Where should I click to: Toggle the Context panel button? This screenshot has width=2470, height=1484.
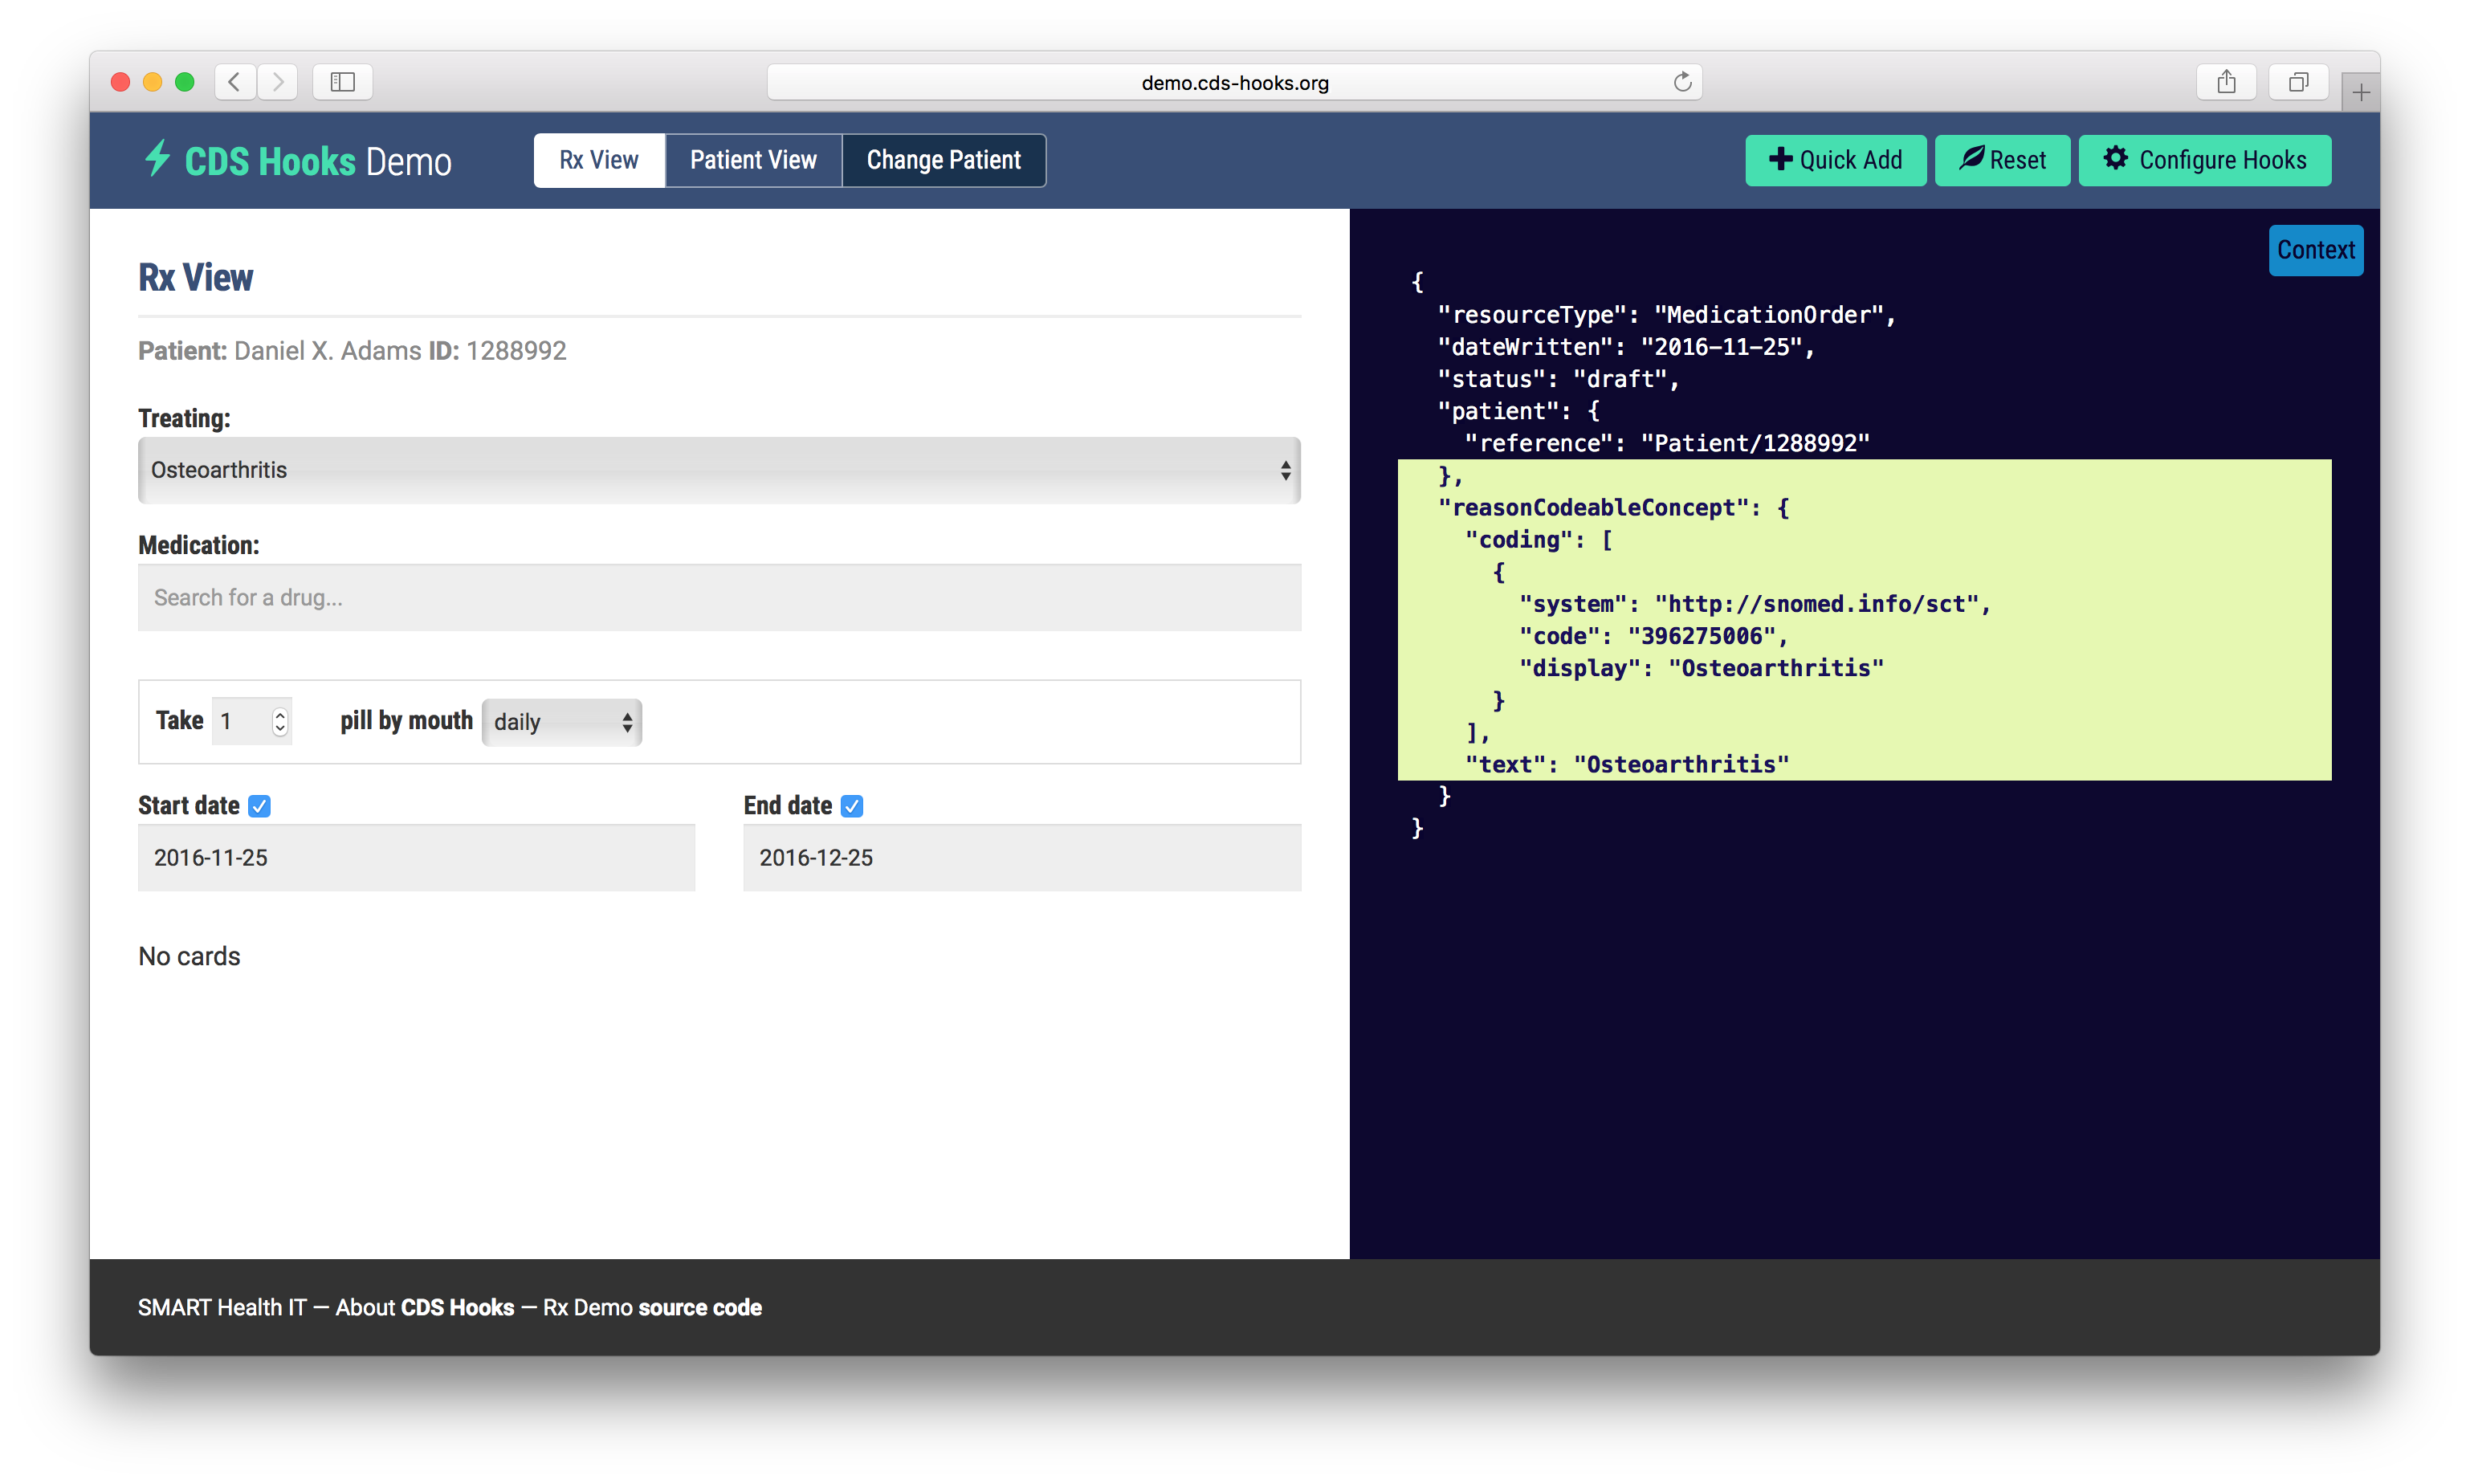click(x=2315, y=250)
